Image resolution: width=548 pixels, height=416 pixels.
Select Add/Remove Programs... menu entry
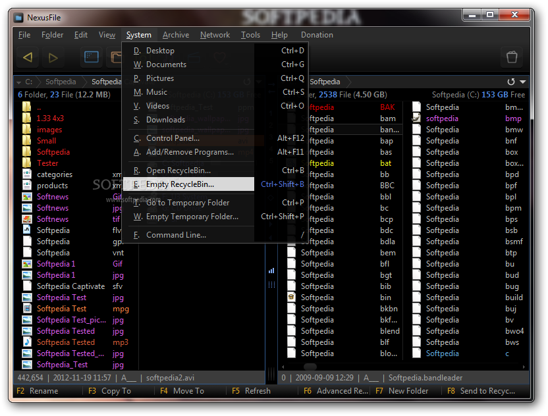(x=216, y=152)
